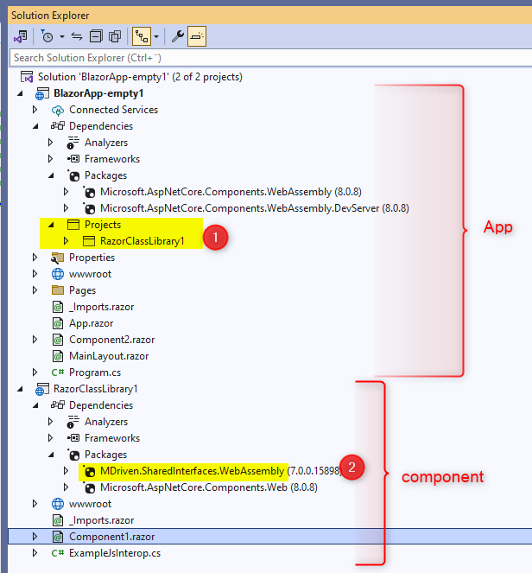Open the Pending Changes Filter dropdown arrow
Screen dimensions: 532x573
(62, 36)
